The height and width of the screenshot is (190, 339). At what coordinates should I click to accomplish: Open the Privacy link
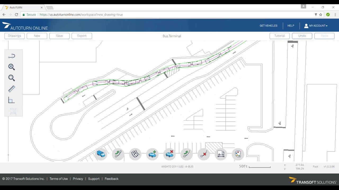click(x=78, y=179)
